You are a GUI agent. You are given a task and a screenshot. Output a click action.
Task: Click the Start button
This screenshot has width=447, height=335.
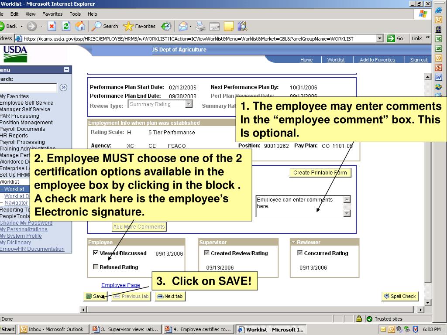click(8, 330)
